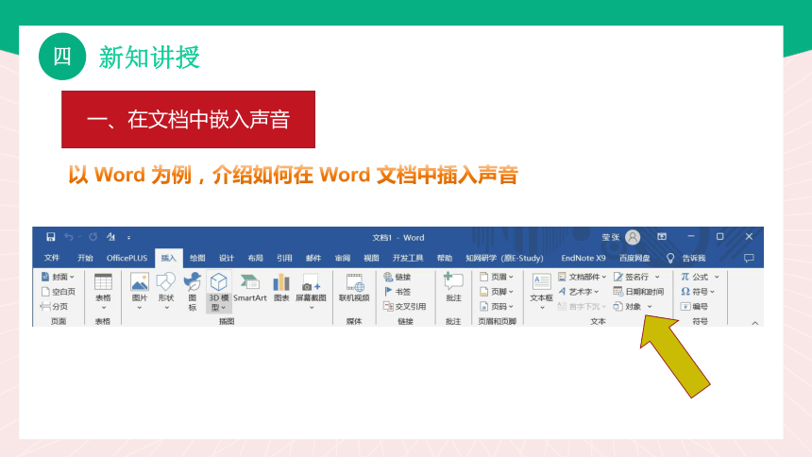This screenshot has height=457, width=812.
Task: Open the 屏幕截图 screenshot tool
Action: tap(311, 291)
